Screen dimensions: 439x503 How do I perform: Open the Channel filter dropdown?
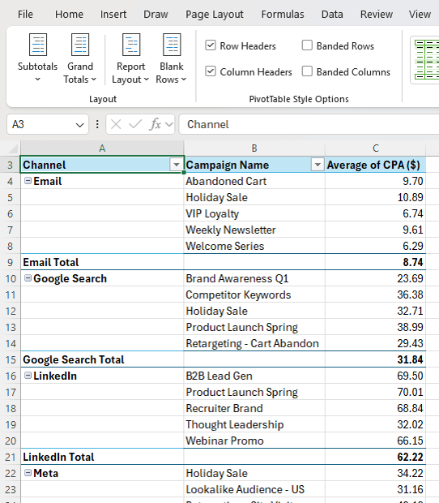[x=176, y=165]
